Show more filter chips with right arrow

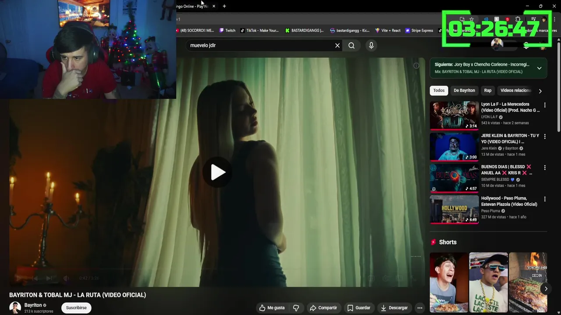(540, 91)
